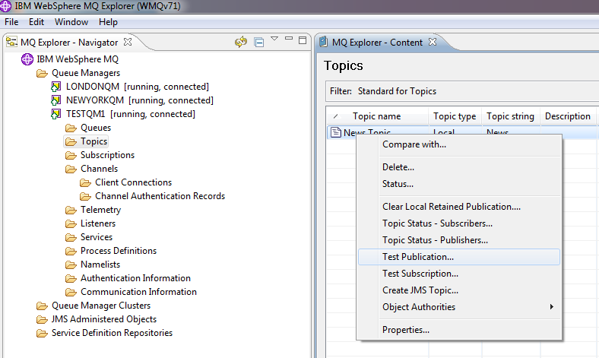The image size is (599, 358).
Task: Select Create JMS Topic... menu entry
Action: (x=459, y=290)
